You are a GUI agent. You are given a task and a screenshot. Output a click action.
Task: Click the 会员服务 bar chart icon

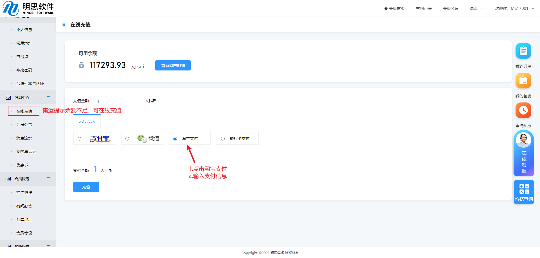pos(8,179)
